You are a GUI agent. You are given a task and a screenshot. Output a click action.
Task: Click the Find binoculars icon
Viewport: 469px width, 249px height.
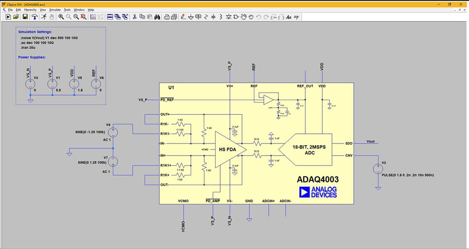click(x=158, y=17)
